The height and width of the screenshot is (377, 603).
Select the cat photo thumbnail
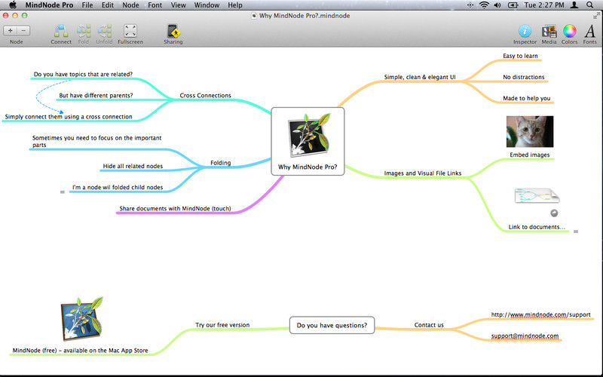click(530, 131)
